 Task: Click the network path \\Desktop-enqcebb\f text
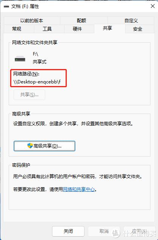(x=37, y=82)
